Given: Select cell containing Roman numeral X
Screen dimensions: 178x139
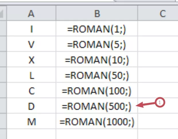Looking at the screenshot, I should point(31,60).
